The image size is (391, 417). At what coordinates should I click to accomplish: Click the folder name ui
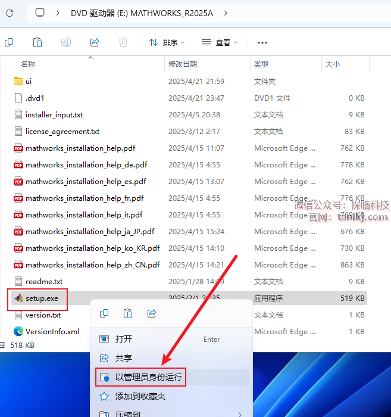click(x=29, y=82)
